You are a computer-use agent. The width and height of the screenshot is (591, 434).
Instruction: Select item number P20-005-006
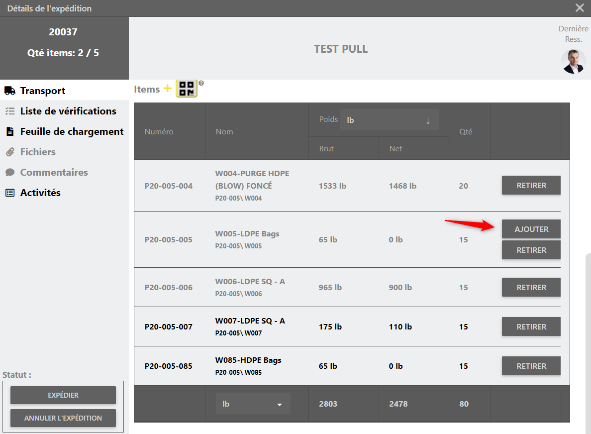point(169,287)
